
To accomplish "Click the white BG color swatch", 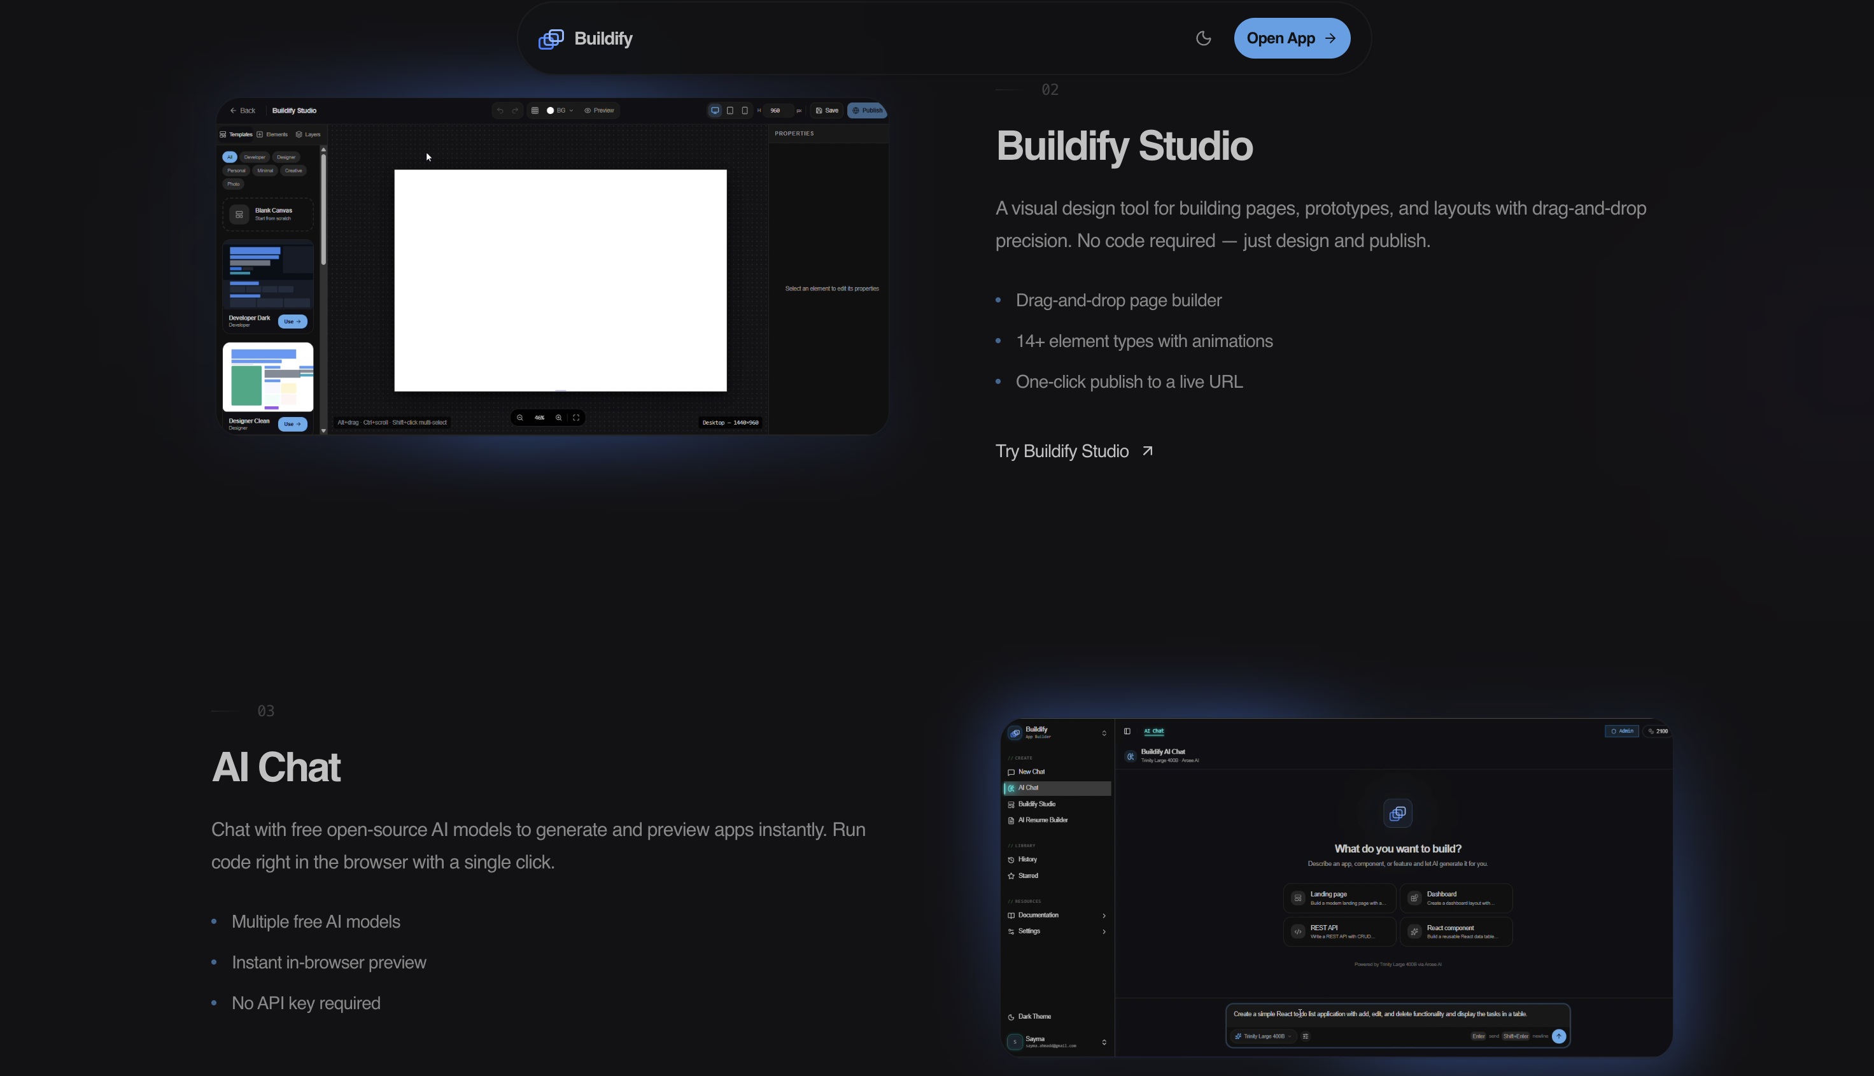I will [551, 110].
